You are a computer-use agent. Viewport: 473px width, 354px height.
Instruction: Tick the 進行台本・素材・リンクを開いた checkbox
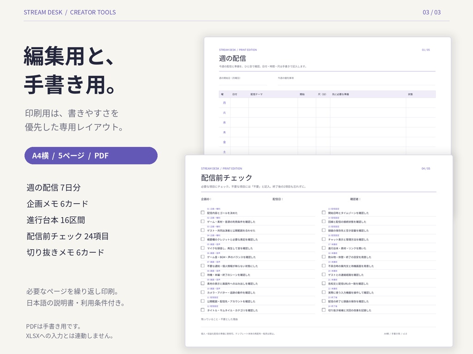324,248
